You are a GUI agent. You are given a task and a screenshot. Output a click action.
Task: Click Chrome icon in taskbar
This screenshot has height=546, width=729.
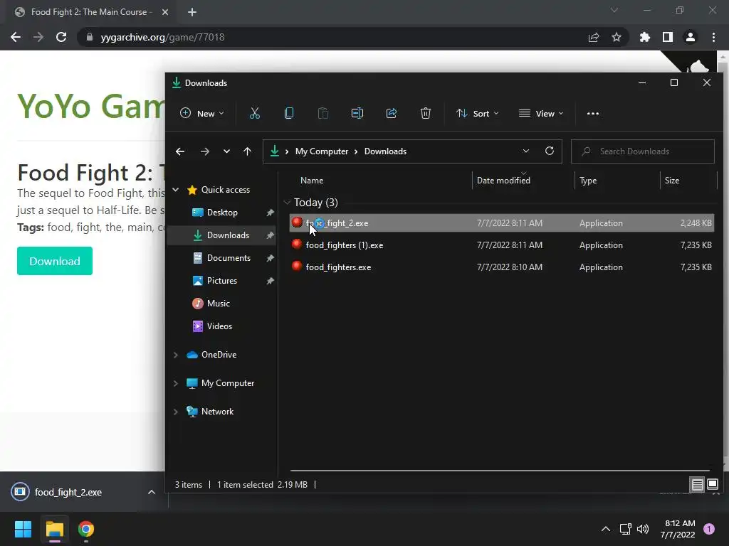(86, 529)
